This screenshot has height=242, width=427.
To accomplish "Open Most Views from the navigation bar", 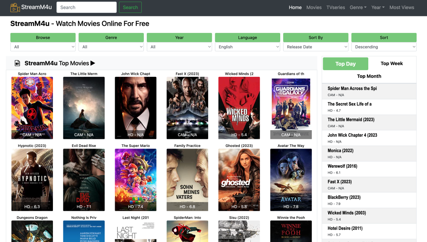I will [402, 7].
